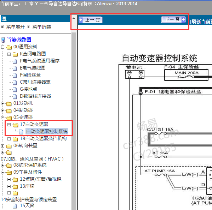
Task: Expand the 13座椅 folder node
Action: [9, 186]
